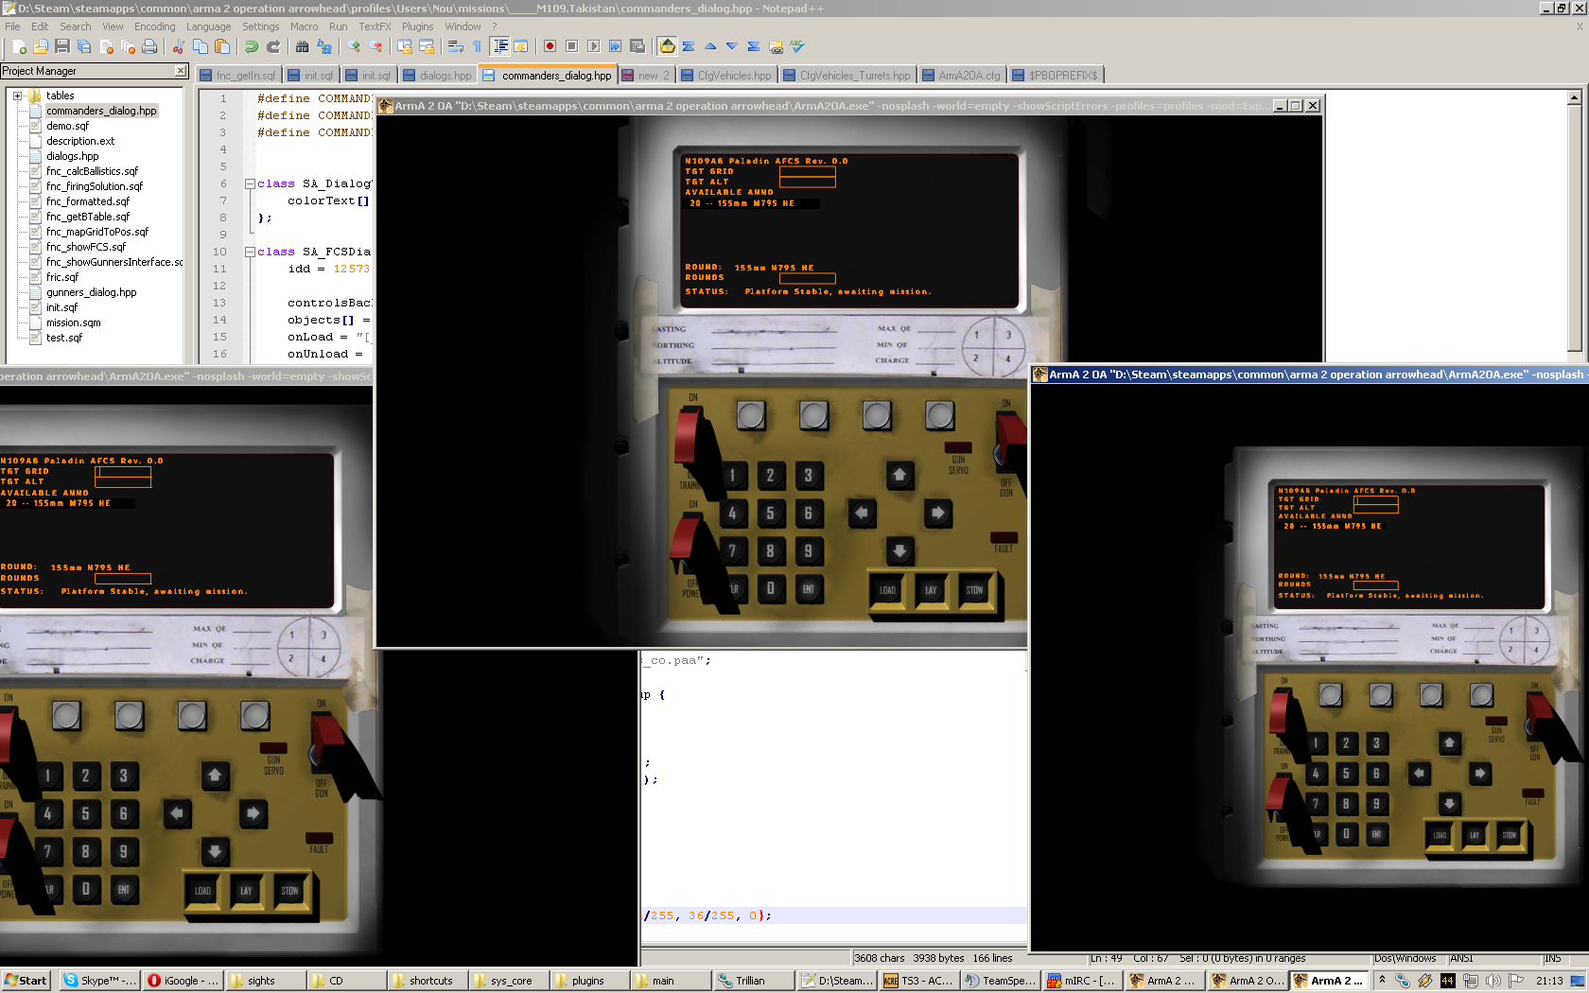Click the Synchronize Horizontal Scrolling icon
The image size is (1589, 993).
tap(427, 46)
